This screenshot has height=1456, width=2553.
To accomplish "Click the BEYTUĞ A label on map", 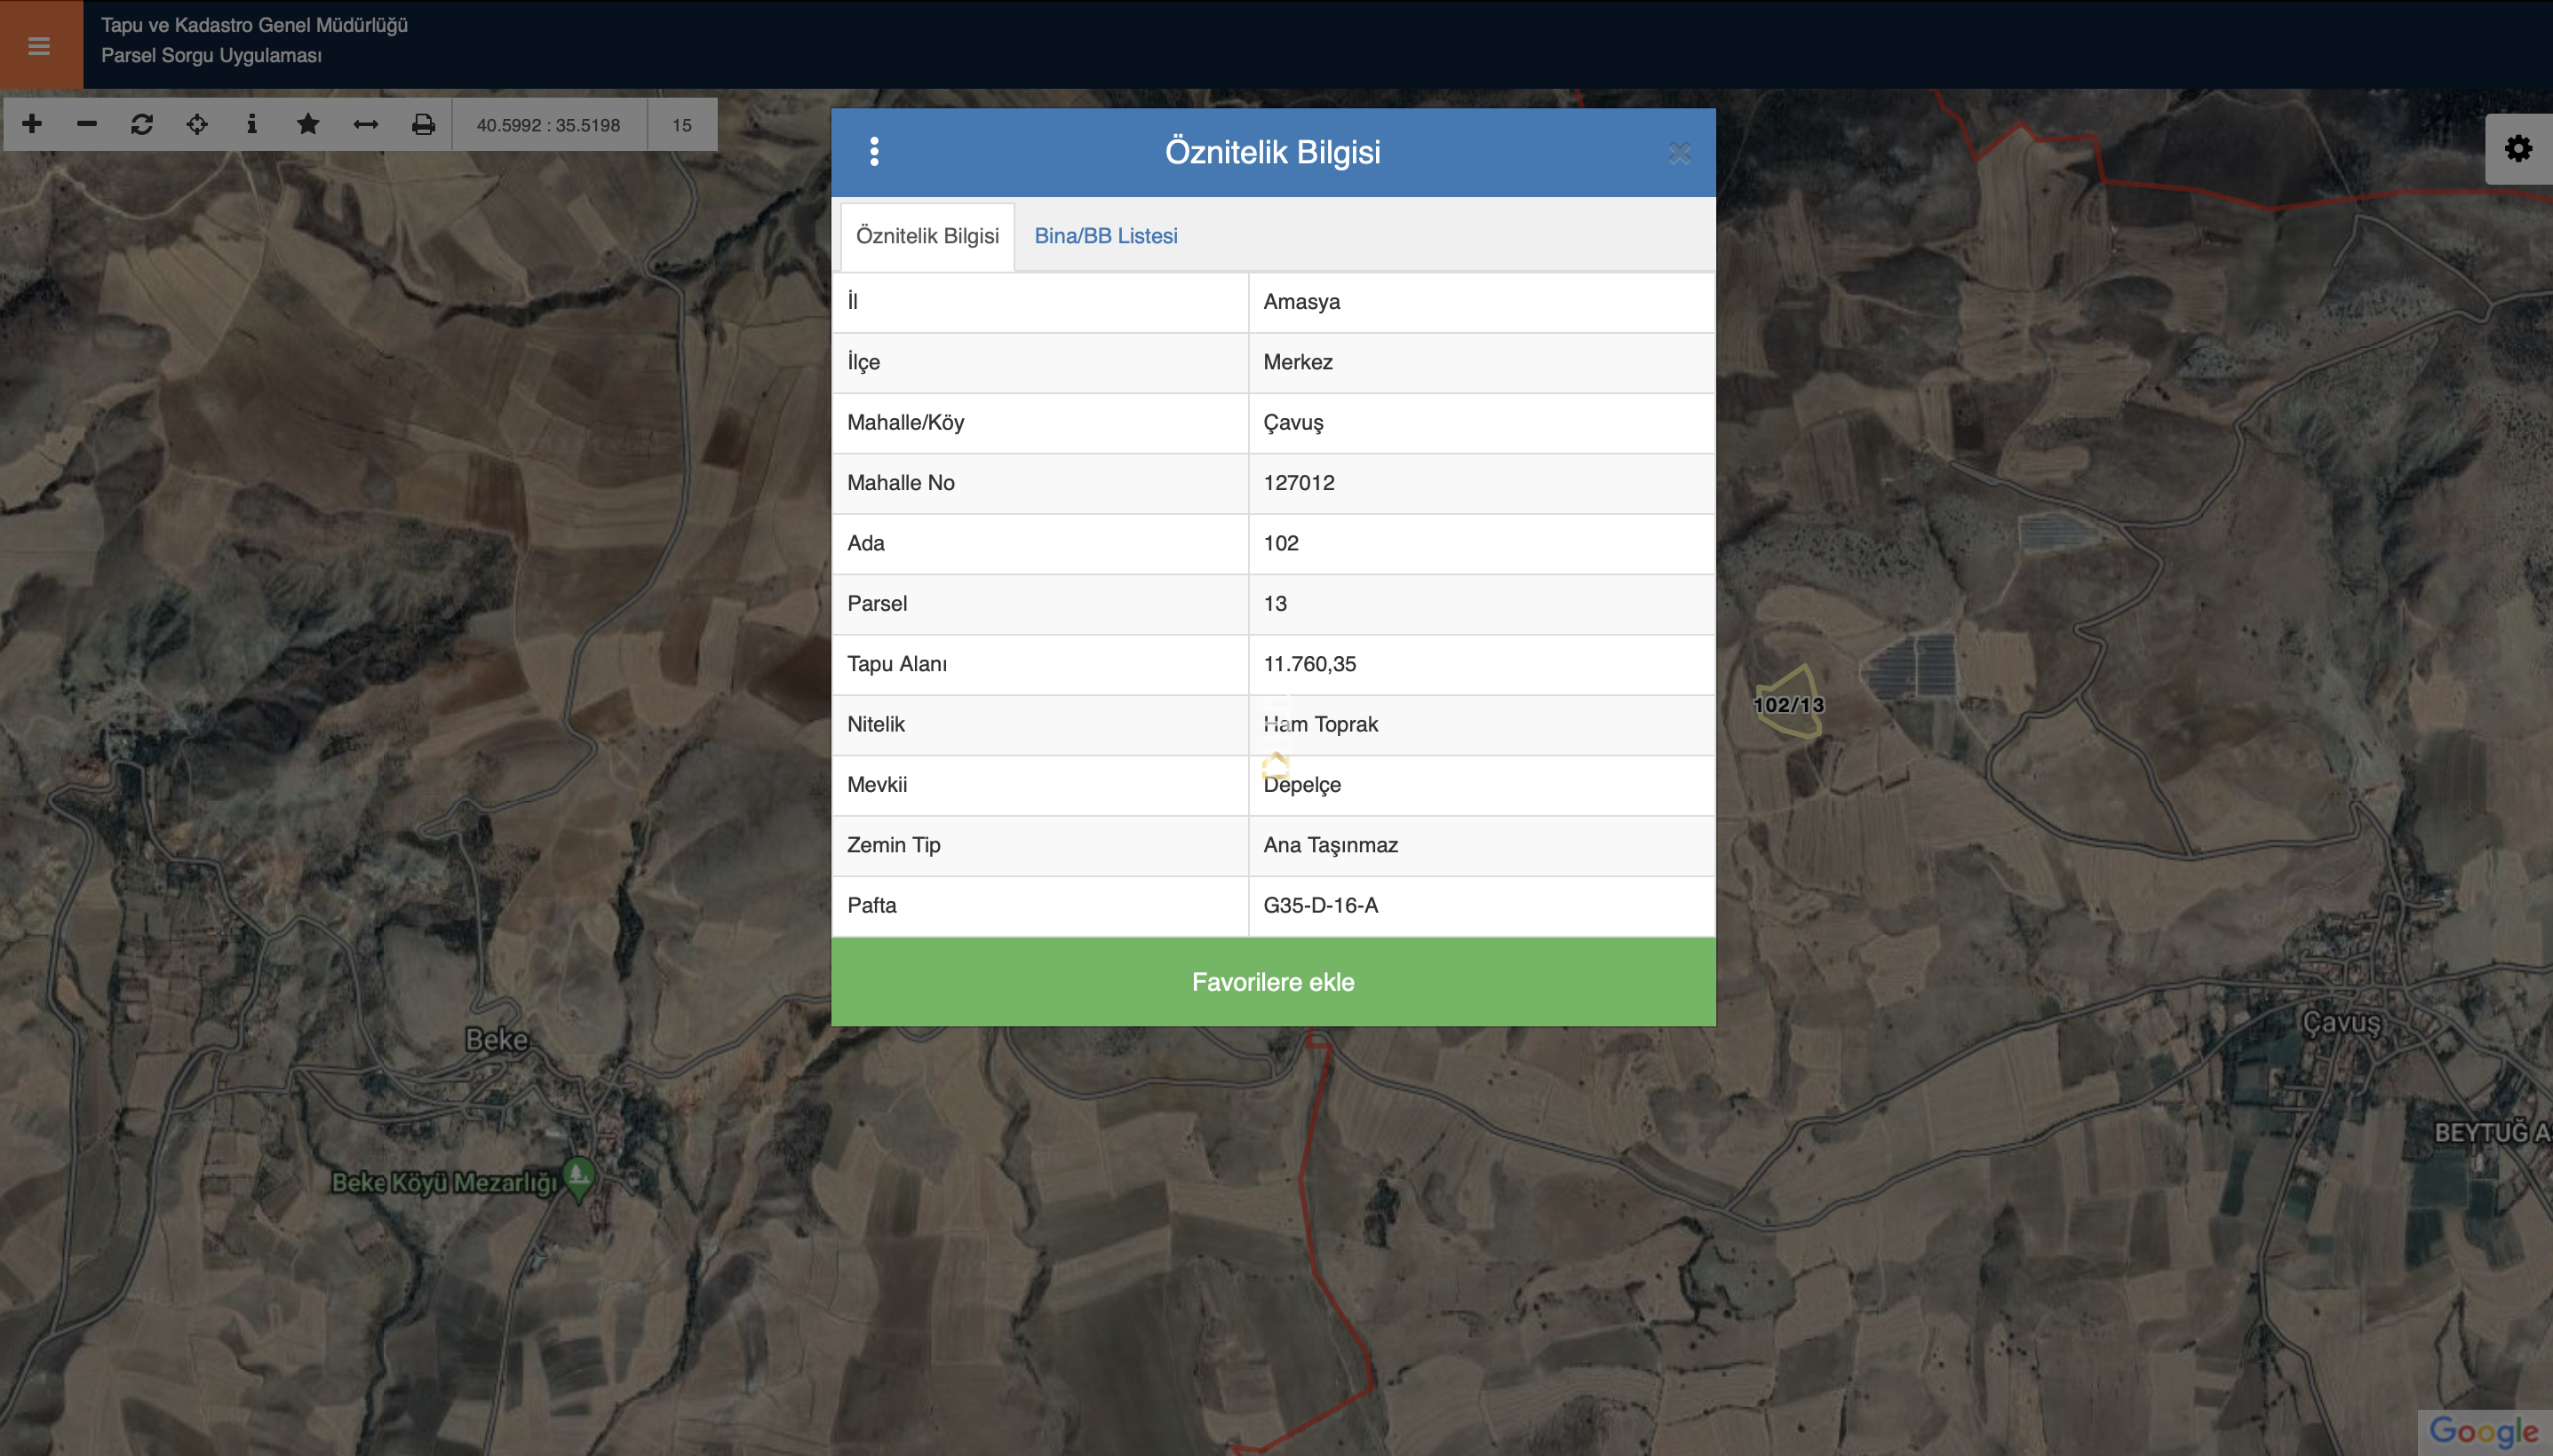I will tap(2492, 1132).
